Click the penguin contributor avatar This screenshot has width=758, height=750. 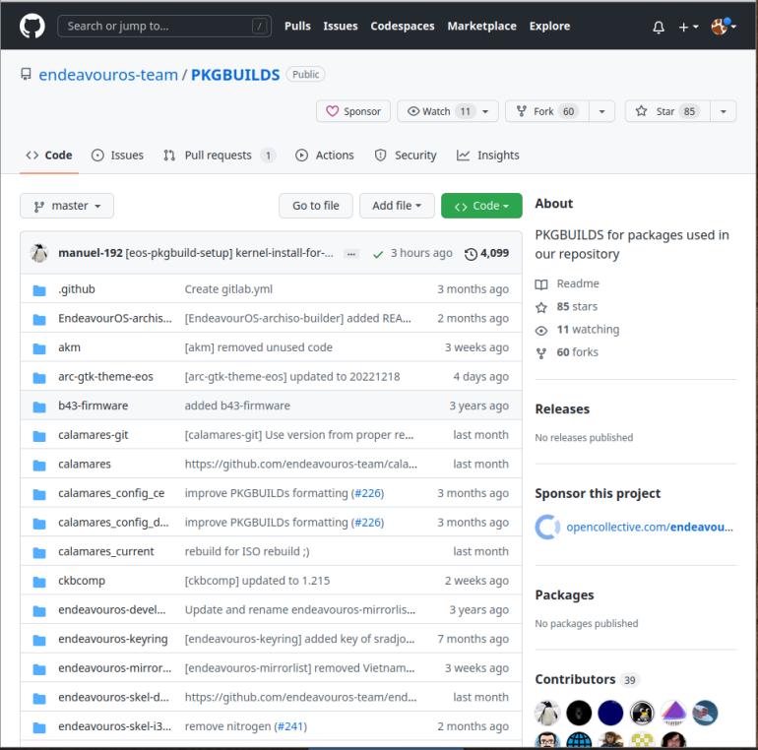coord(547,713)
